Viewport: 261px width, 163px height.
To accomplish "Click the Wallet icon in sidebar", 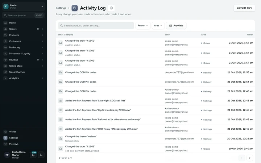I will 5,131.
